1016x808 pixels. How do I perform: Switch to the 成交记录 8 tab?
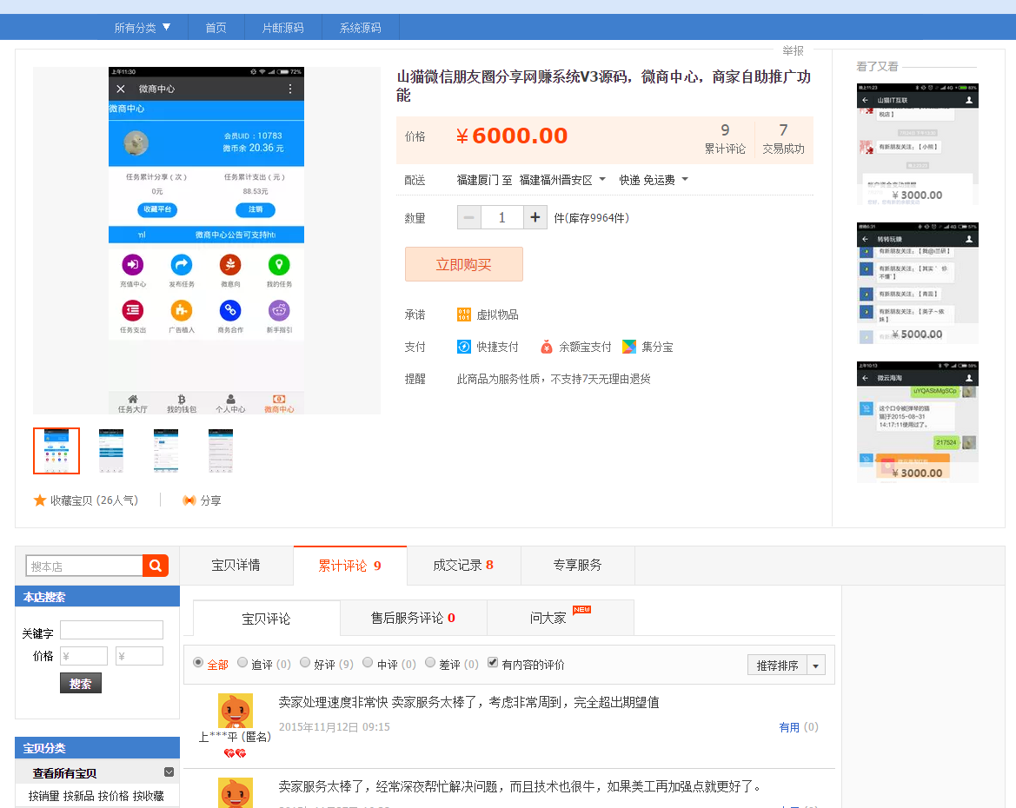(463, 565)
